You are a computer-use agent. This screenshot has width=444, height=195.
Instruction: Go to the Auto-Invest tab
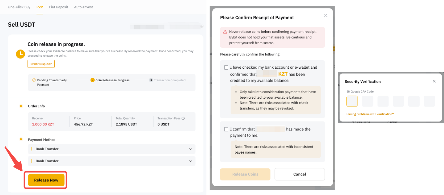[x=83, y=7]
